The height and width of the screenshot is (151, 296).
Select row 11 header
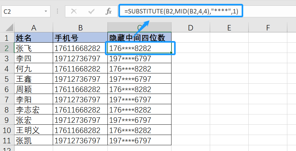[x=7, y=140]
